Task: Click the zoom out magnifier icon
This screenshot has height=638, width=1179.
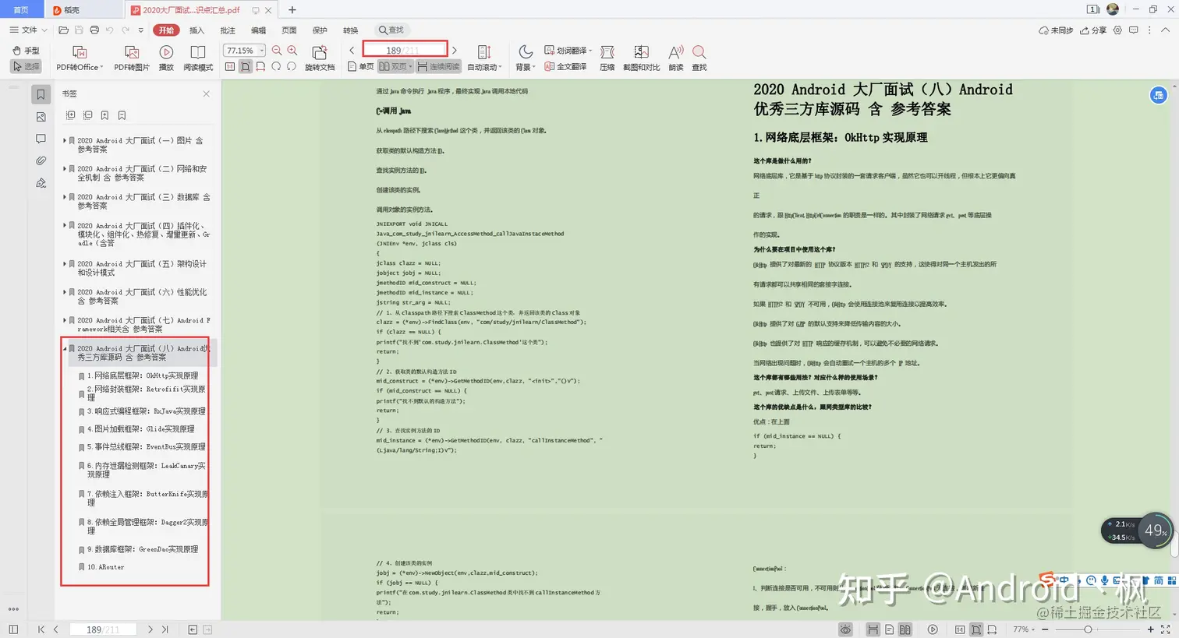Action: coord(277,51)
